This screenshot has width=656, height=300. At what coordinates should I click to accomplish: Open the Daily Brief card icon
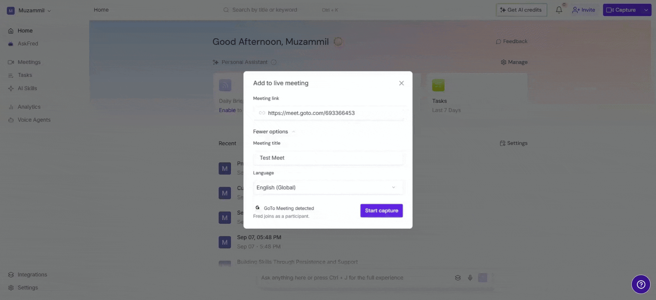click(x=225, y=85)
